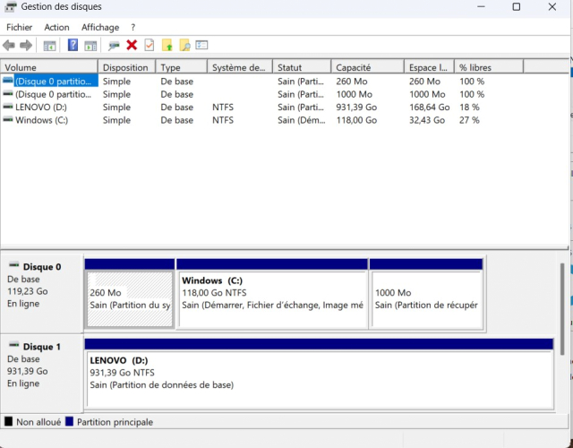
Task: Click the folder with magnifier icon
Action: pyautogui.click(x=184, y=45)
